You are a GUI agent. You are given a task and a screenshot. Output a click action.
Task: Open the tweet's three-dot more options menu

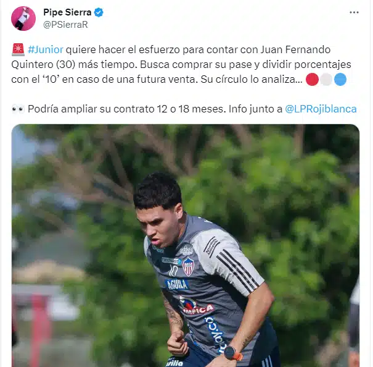pos(354,12)
